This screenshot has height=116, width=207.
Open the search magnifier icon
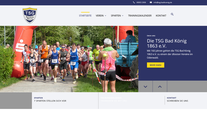172,14
